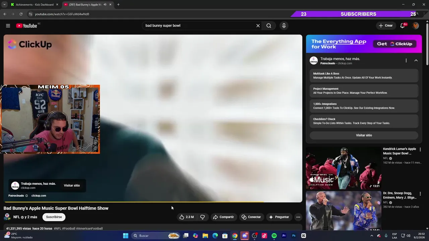Open Kendrick Lamar halftime show thumbnail
Image resolution: width=429 pixels, height=241 pixels.
344,168
